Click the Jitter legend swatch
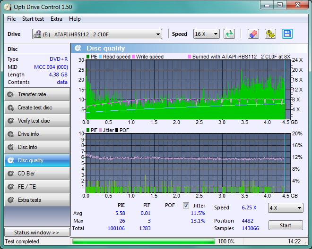The image size is (312, 249). tap(100, 130)
